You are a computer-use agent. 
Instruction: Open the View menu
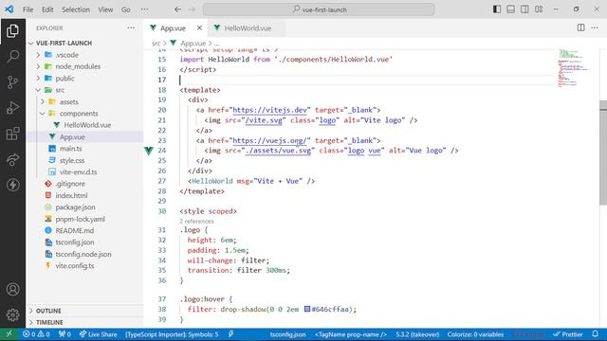(105, 9)
